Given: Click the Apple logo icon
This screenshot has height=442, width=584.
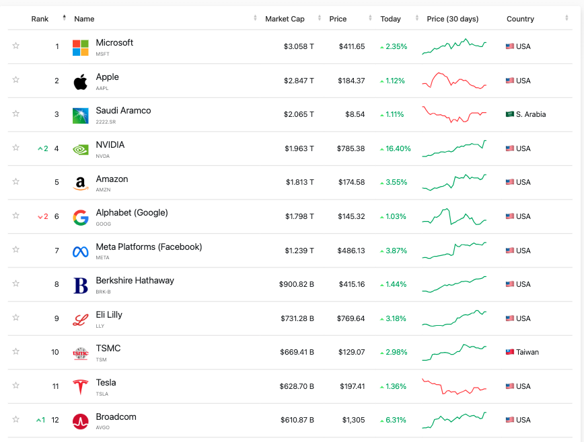Looking at the screenshot, I should pyautogui.click(x=81, y=82).
